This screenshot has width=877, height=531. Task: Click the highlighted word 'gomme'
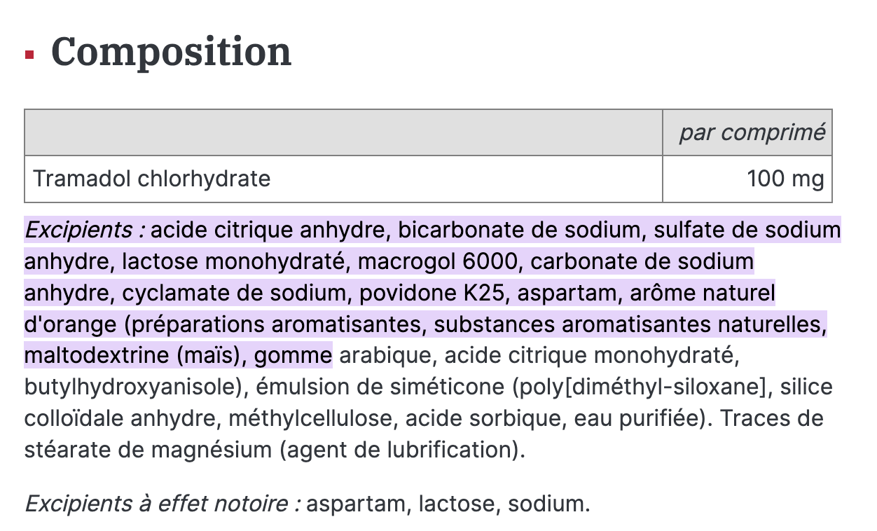[293, 357]
